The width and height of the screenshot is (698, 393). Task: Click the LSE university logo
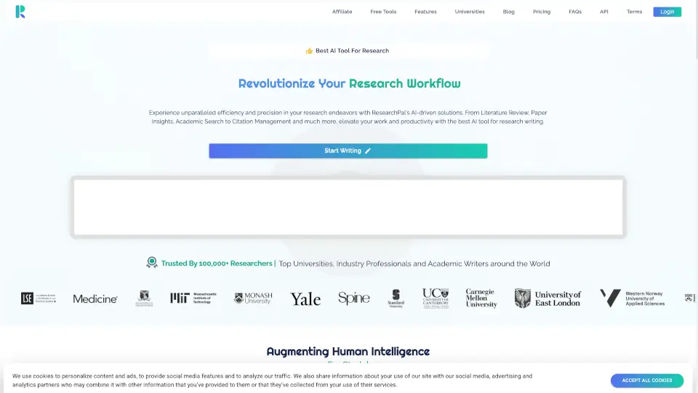click(37, 298)
